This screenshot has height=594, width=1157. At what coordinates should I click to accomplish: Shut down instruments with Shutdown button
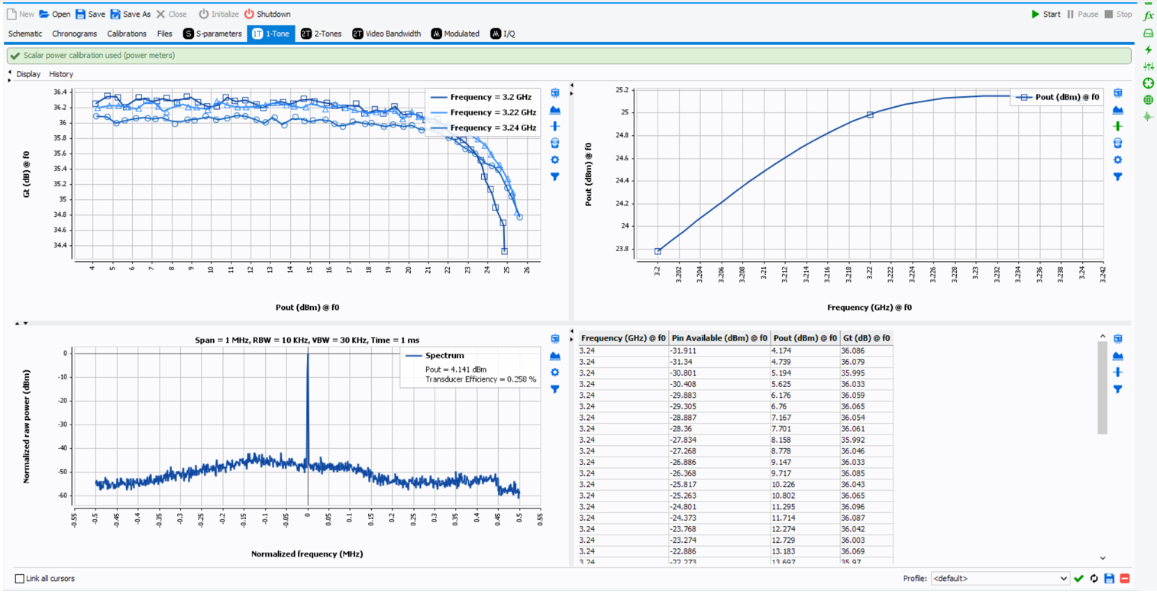pos(267,14)
